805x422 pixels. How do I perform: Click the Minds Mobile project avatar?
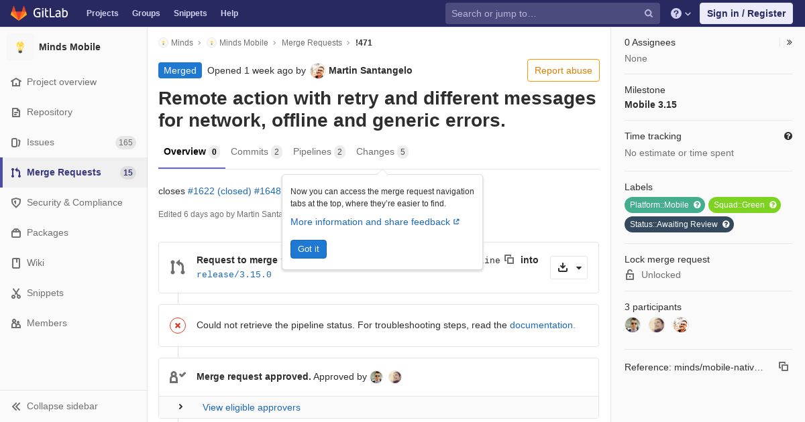pyautogui.click(x=20, y=47)
